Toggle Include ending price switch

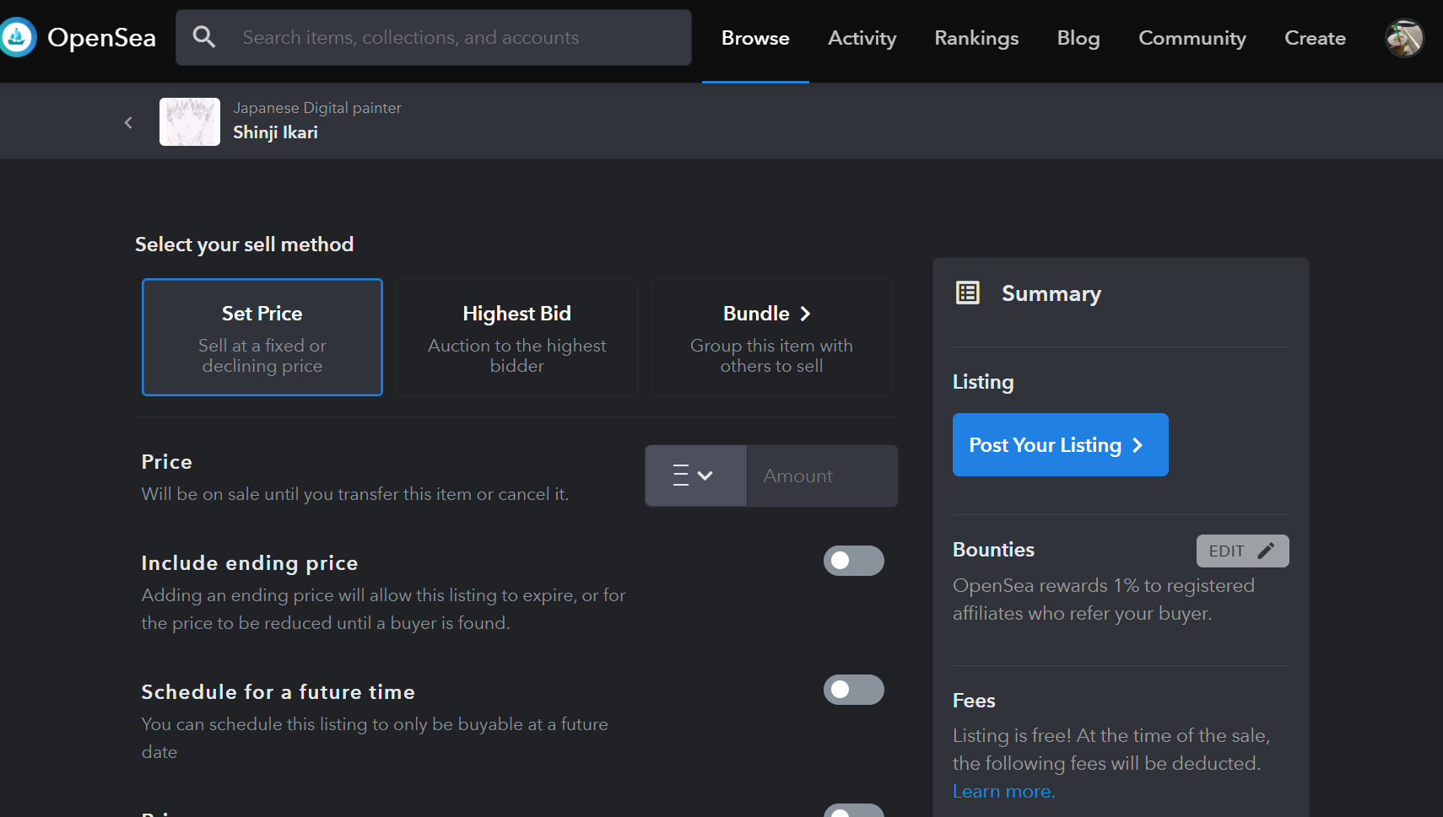click(x=854, y=561)
